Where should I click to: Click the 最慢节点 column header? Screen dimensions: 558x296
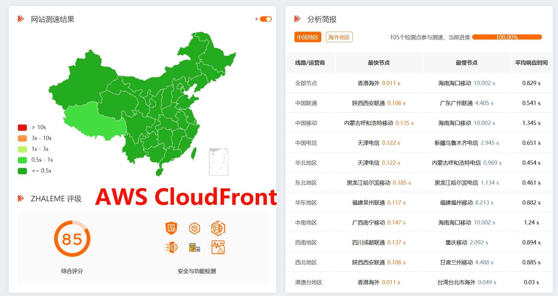[x=467, y=62]
